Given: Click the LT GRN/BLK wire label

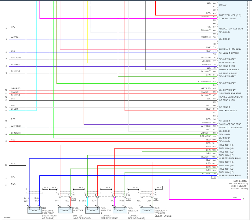Looking at the screenshot, I should click(205, 136).
